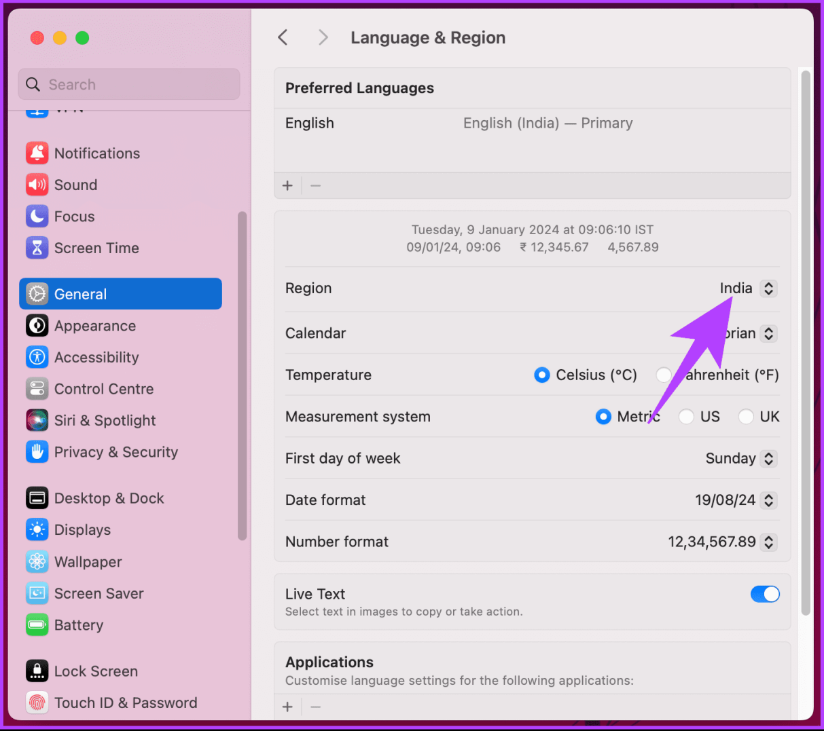Click the green zoom window button
The width and height of the screenshot is (824, 731).
82,38
